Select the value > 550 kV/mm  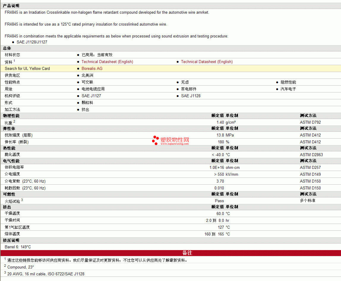coord(226,174)
